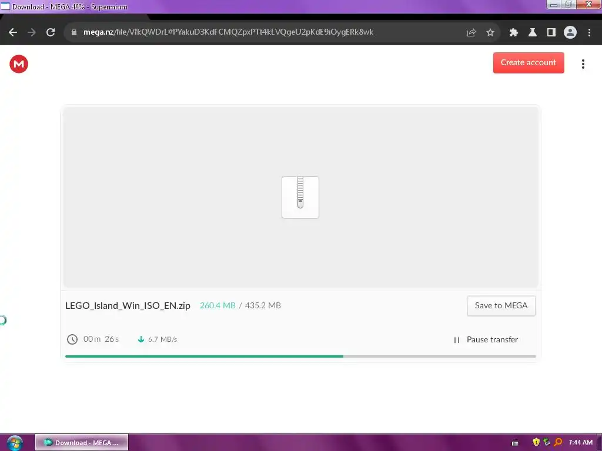Go back with the browser back arrow

click(13, 32)
